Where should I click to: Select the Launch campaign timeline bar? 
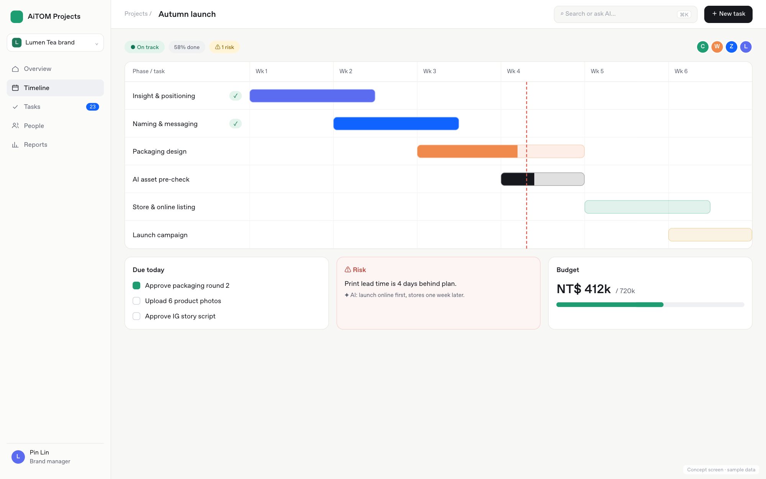710,235
